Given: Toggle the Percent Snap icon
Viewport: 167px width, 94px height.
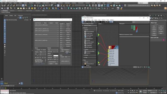Looking at the screenshot, I should pos(67,5).
